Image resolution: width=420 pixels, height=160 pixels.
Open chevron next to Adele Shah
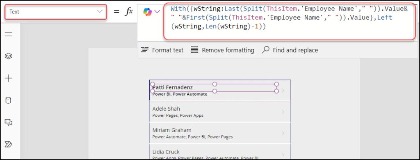(x=283, y=112)
